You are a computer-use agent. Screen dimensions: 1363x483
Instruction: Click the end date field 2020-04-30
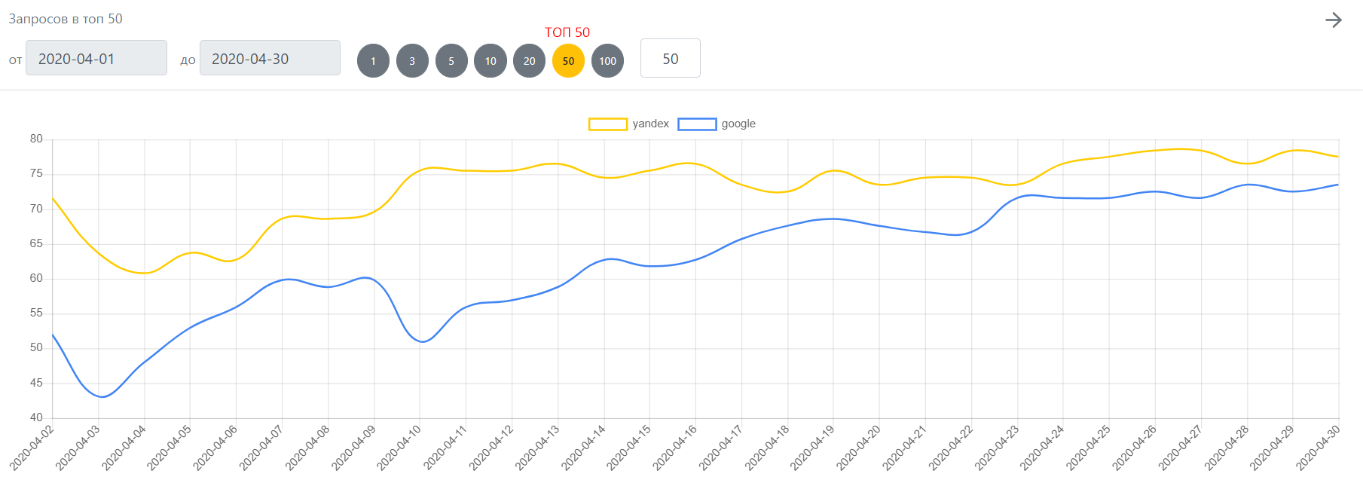tap(270, 58)
